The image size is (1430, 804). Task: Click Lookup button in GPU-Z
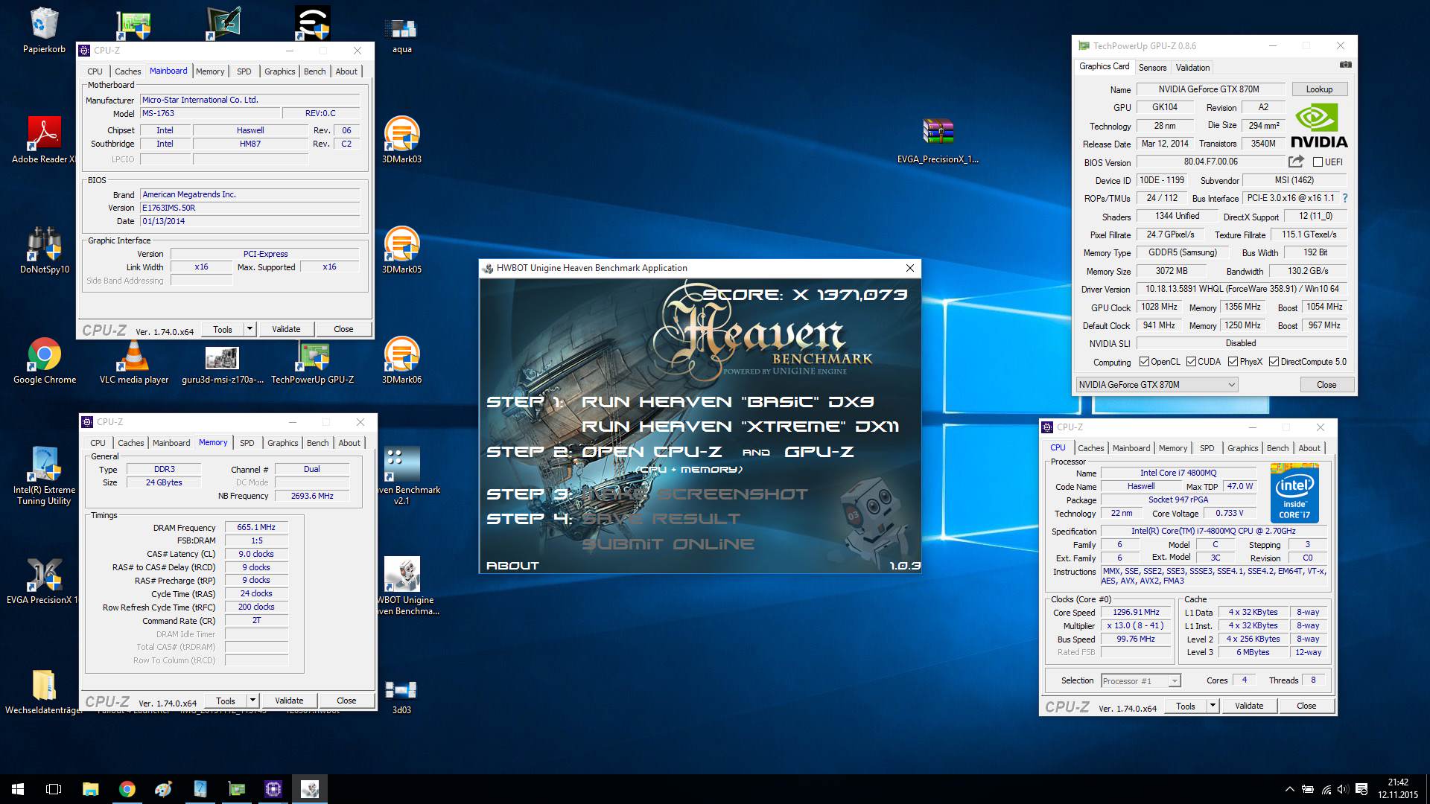[x=1319, y=89]
